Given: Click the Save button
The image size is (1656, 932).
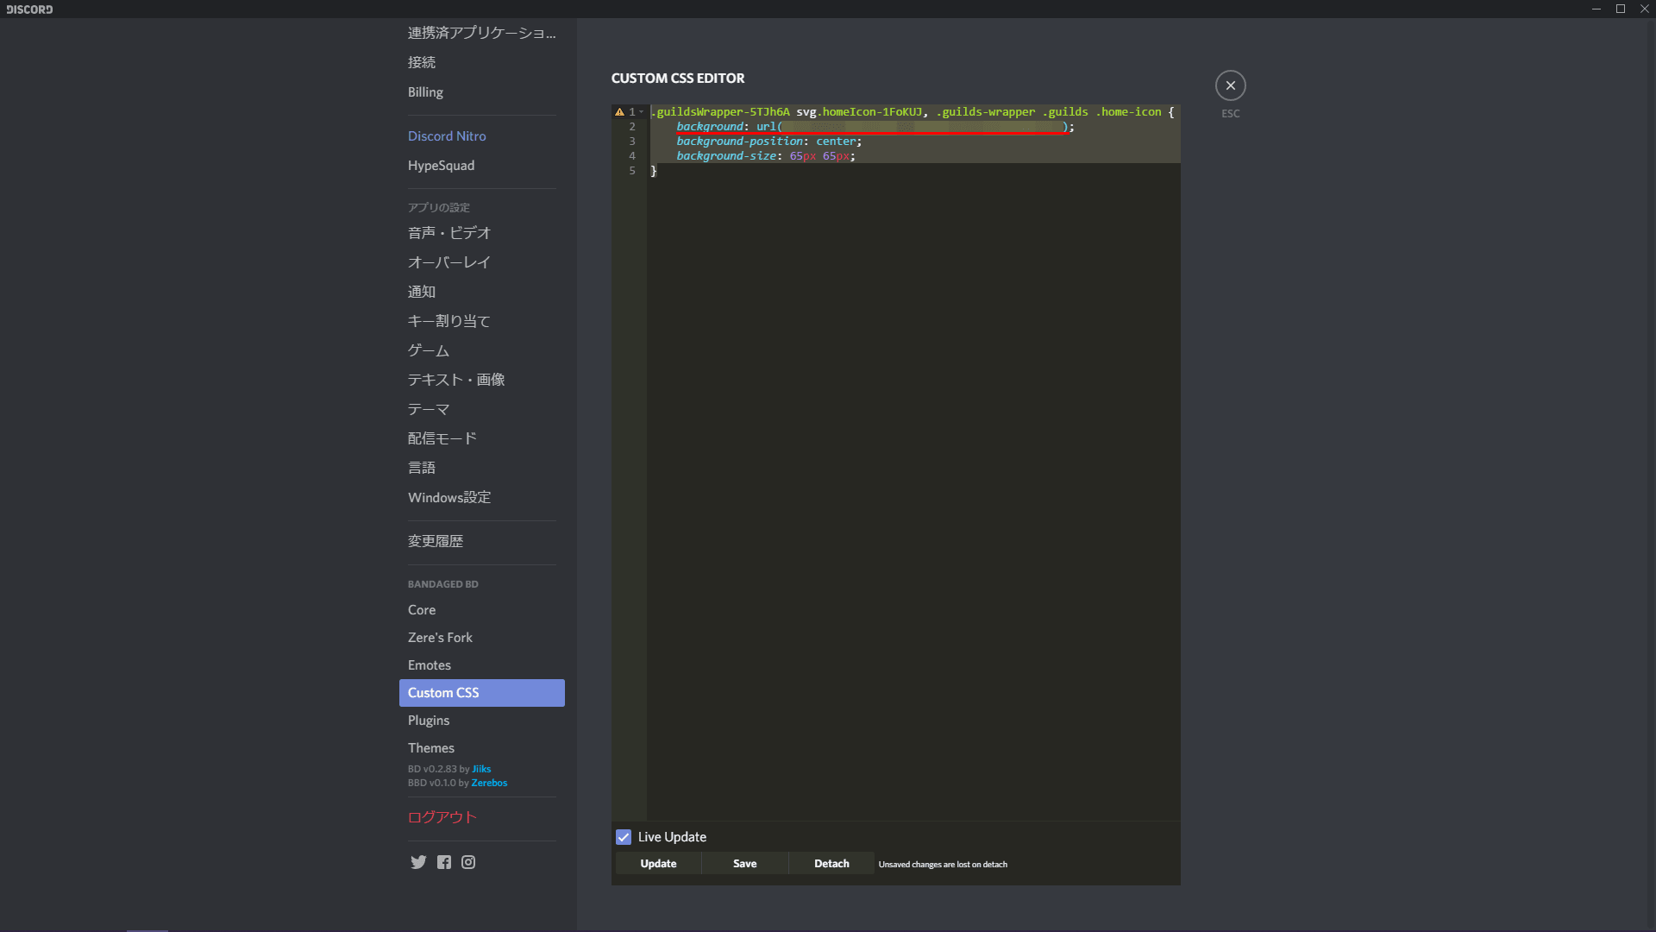Looking at the screenshot, I should click(x=743, y=863).
